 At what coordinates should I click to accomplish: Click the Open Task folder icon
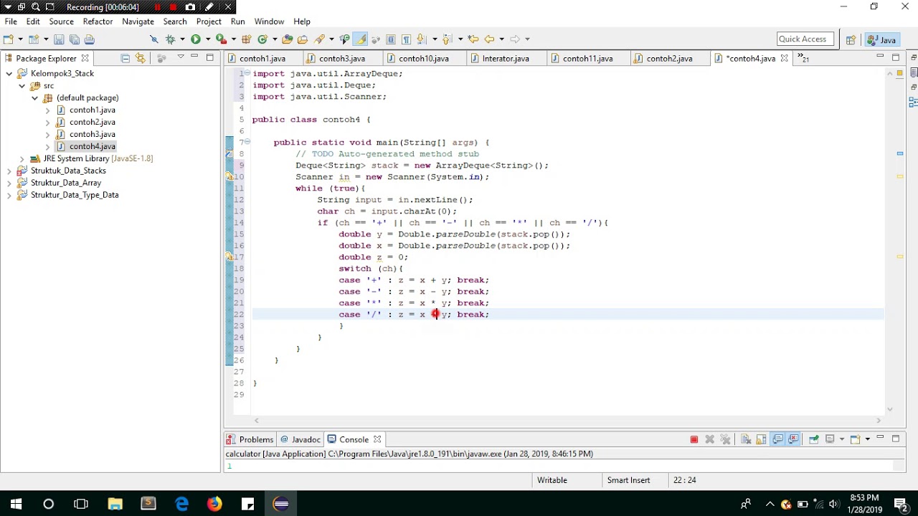(x=303, y=39)
